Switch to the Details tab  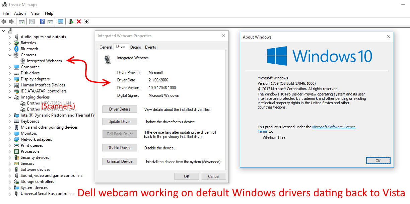click(x=135, y=47)
